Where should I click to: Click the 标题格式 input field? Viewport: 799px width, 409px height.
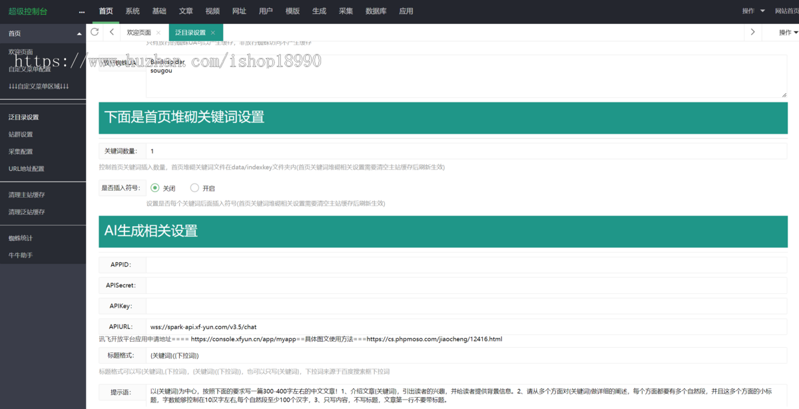(466, 356)
